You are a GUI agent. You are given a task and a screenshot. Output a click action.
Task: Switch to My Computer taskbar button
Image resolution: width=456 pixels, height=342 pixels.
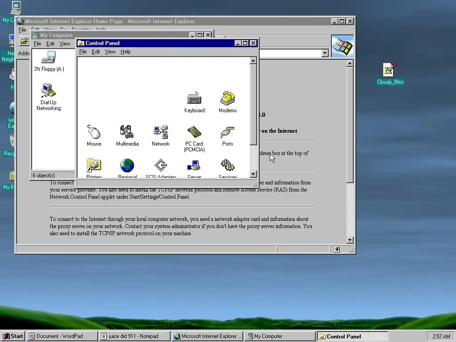(x=280, y=336)
